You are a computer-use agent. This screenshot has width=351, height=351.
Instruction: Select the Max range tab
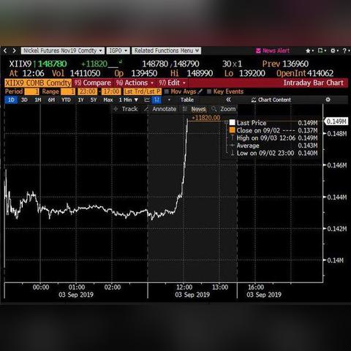pos(108,100)
